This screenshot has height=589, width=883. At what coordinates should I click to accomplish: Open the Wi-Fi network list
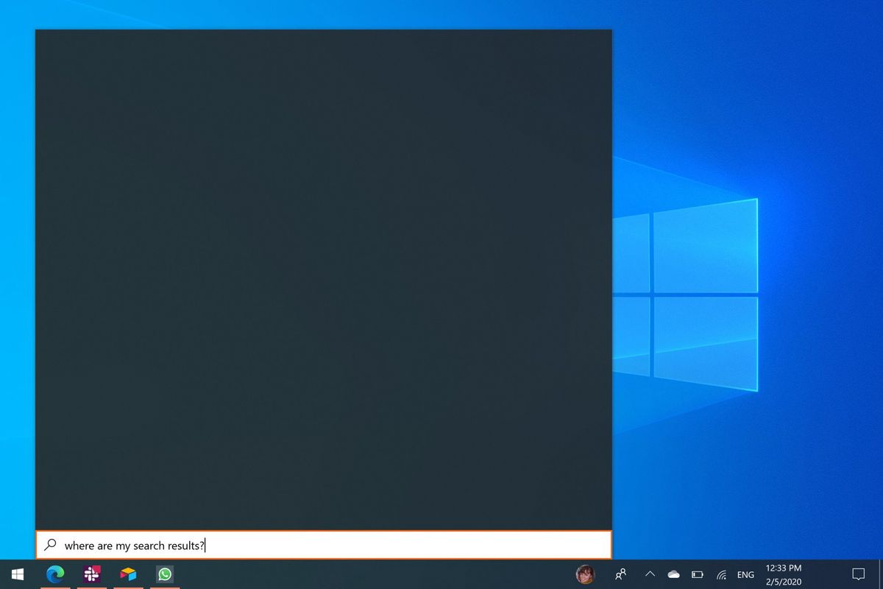tap(720, 574)
